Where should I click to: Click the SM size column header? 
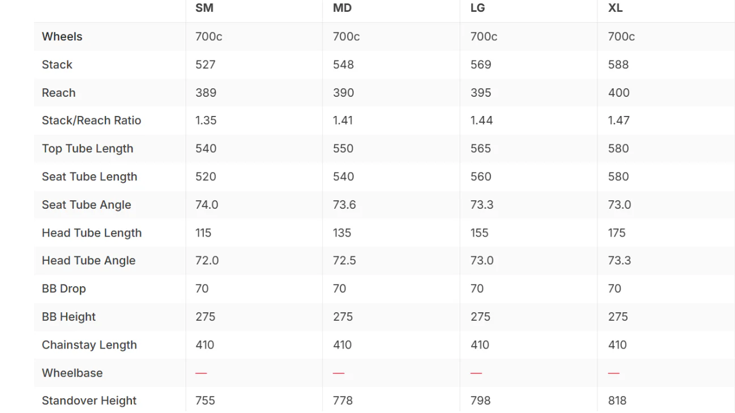[204, 8]
